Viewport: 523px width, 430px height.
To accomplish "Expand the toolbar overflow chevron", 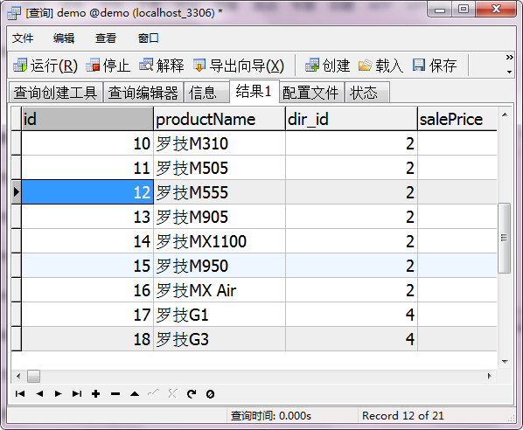I will [509, 57].
